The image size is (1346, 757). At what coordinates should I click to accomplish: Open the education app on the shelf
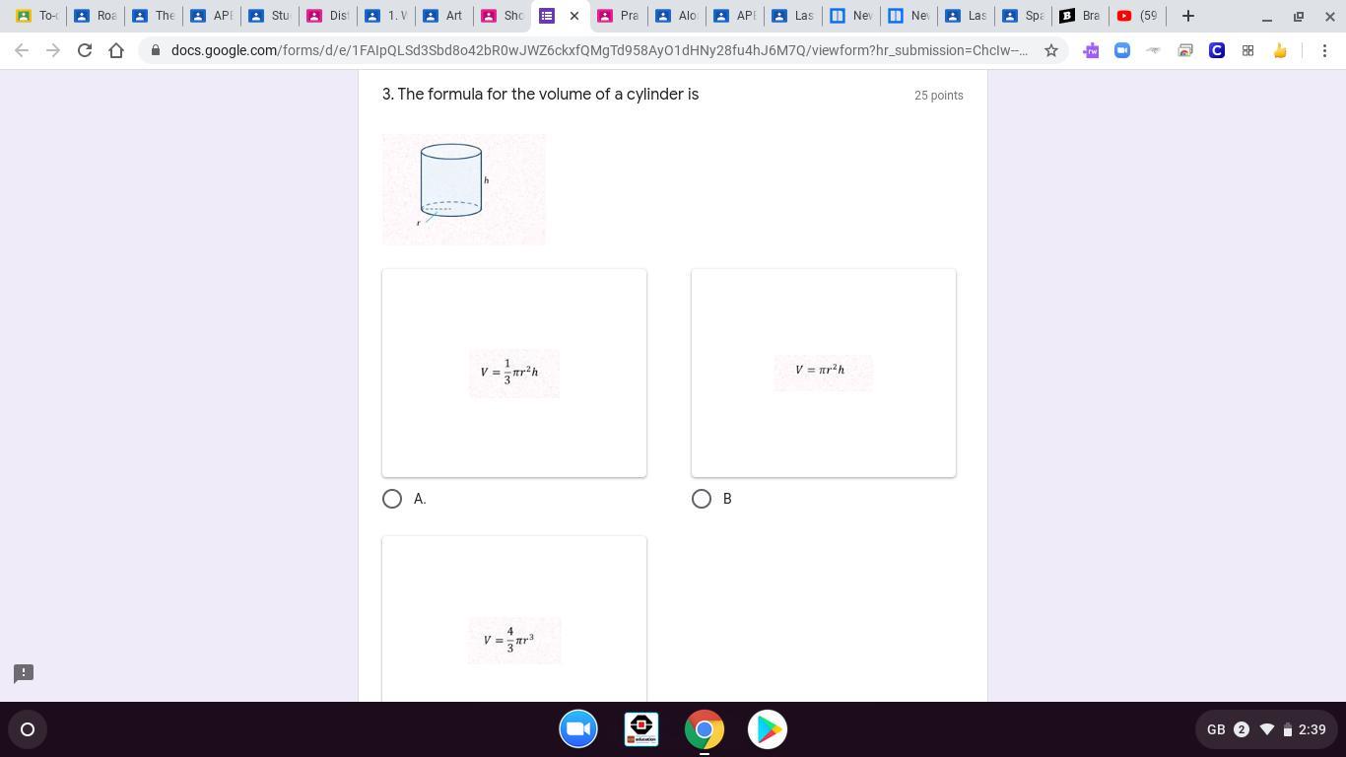pyautogui.click(x=641, y=729)
